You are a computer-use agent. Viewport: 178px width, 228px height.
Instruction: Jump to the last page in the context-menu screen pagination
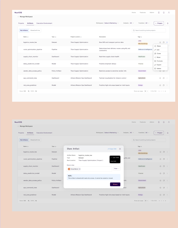tap(165, 91)
